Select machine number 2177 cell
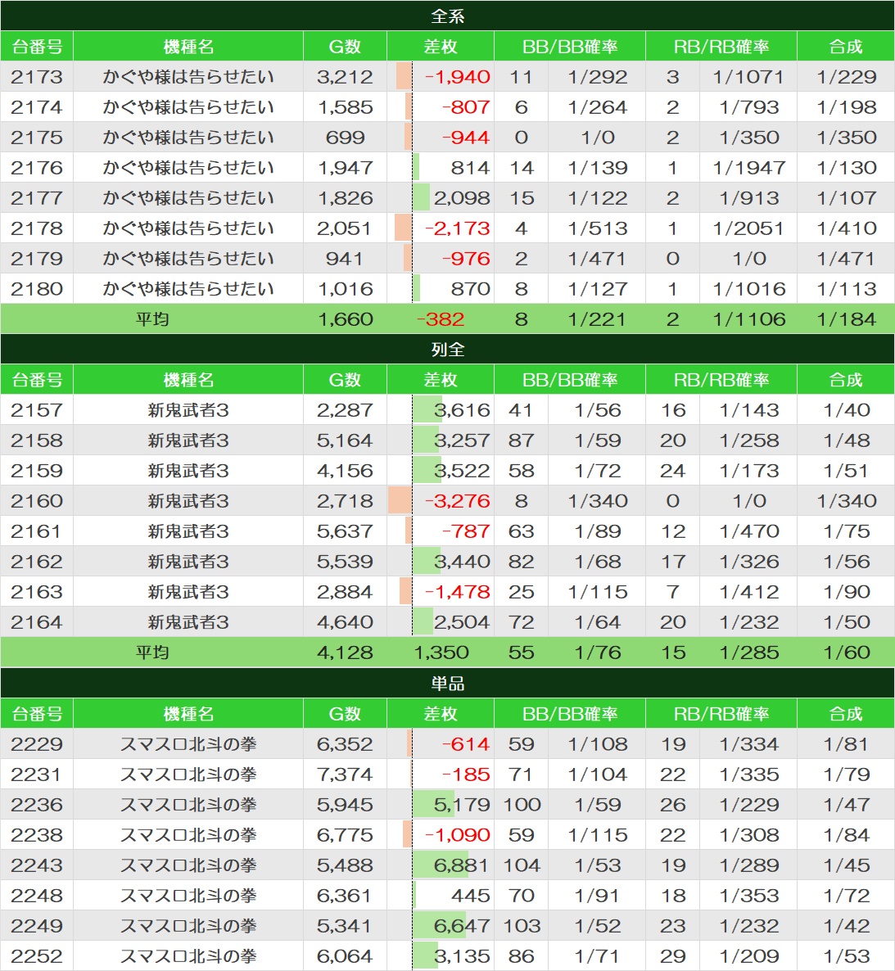 pos(37,198)
